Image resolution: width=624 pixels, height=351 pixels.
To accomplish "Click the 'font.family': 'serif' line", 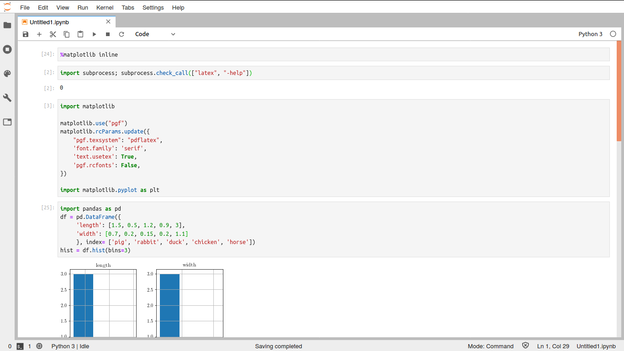I will coord(110,148).
